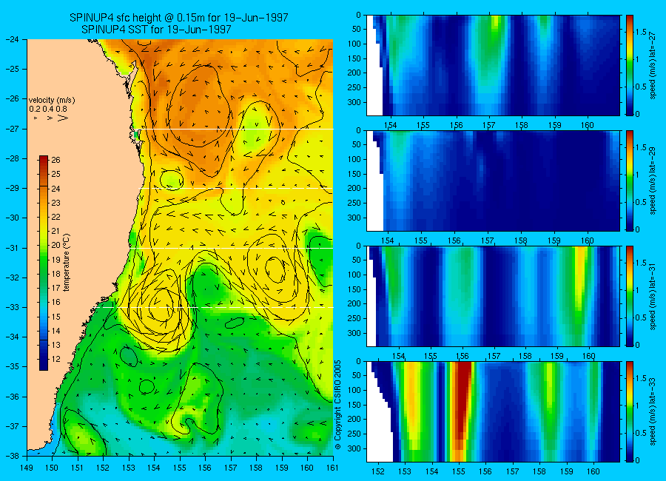Click the "149" longitude tick below the map

(27, 468)
